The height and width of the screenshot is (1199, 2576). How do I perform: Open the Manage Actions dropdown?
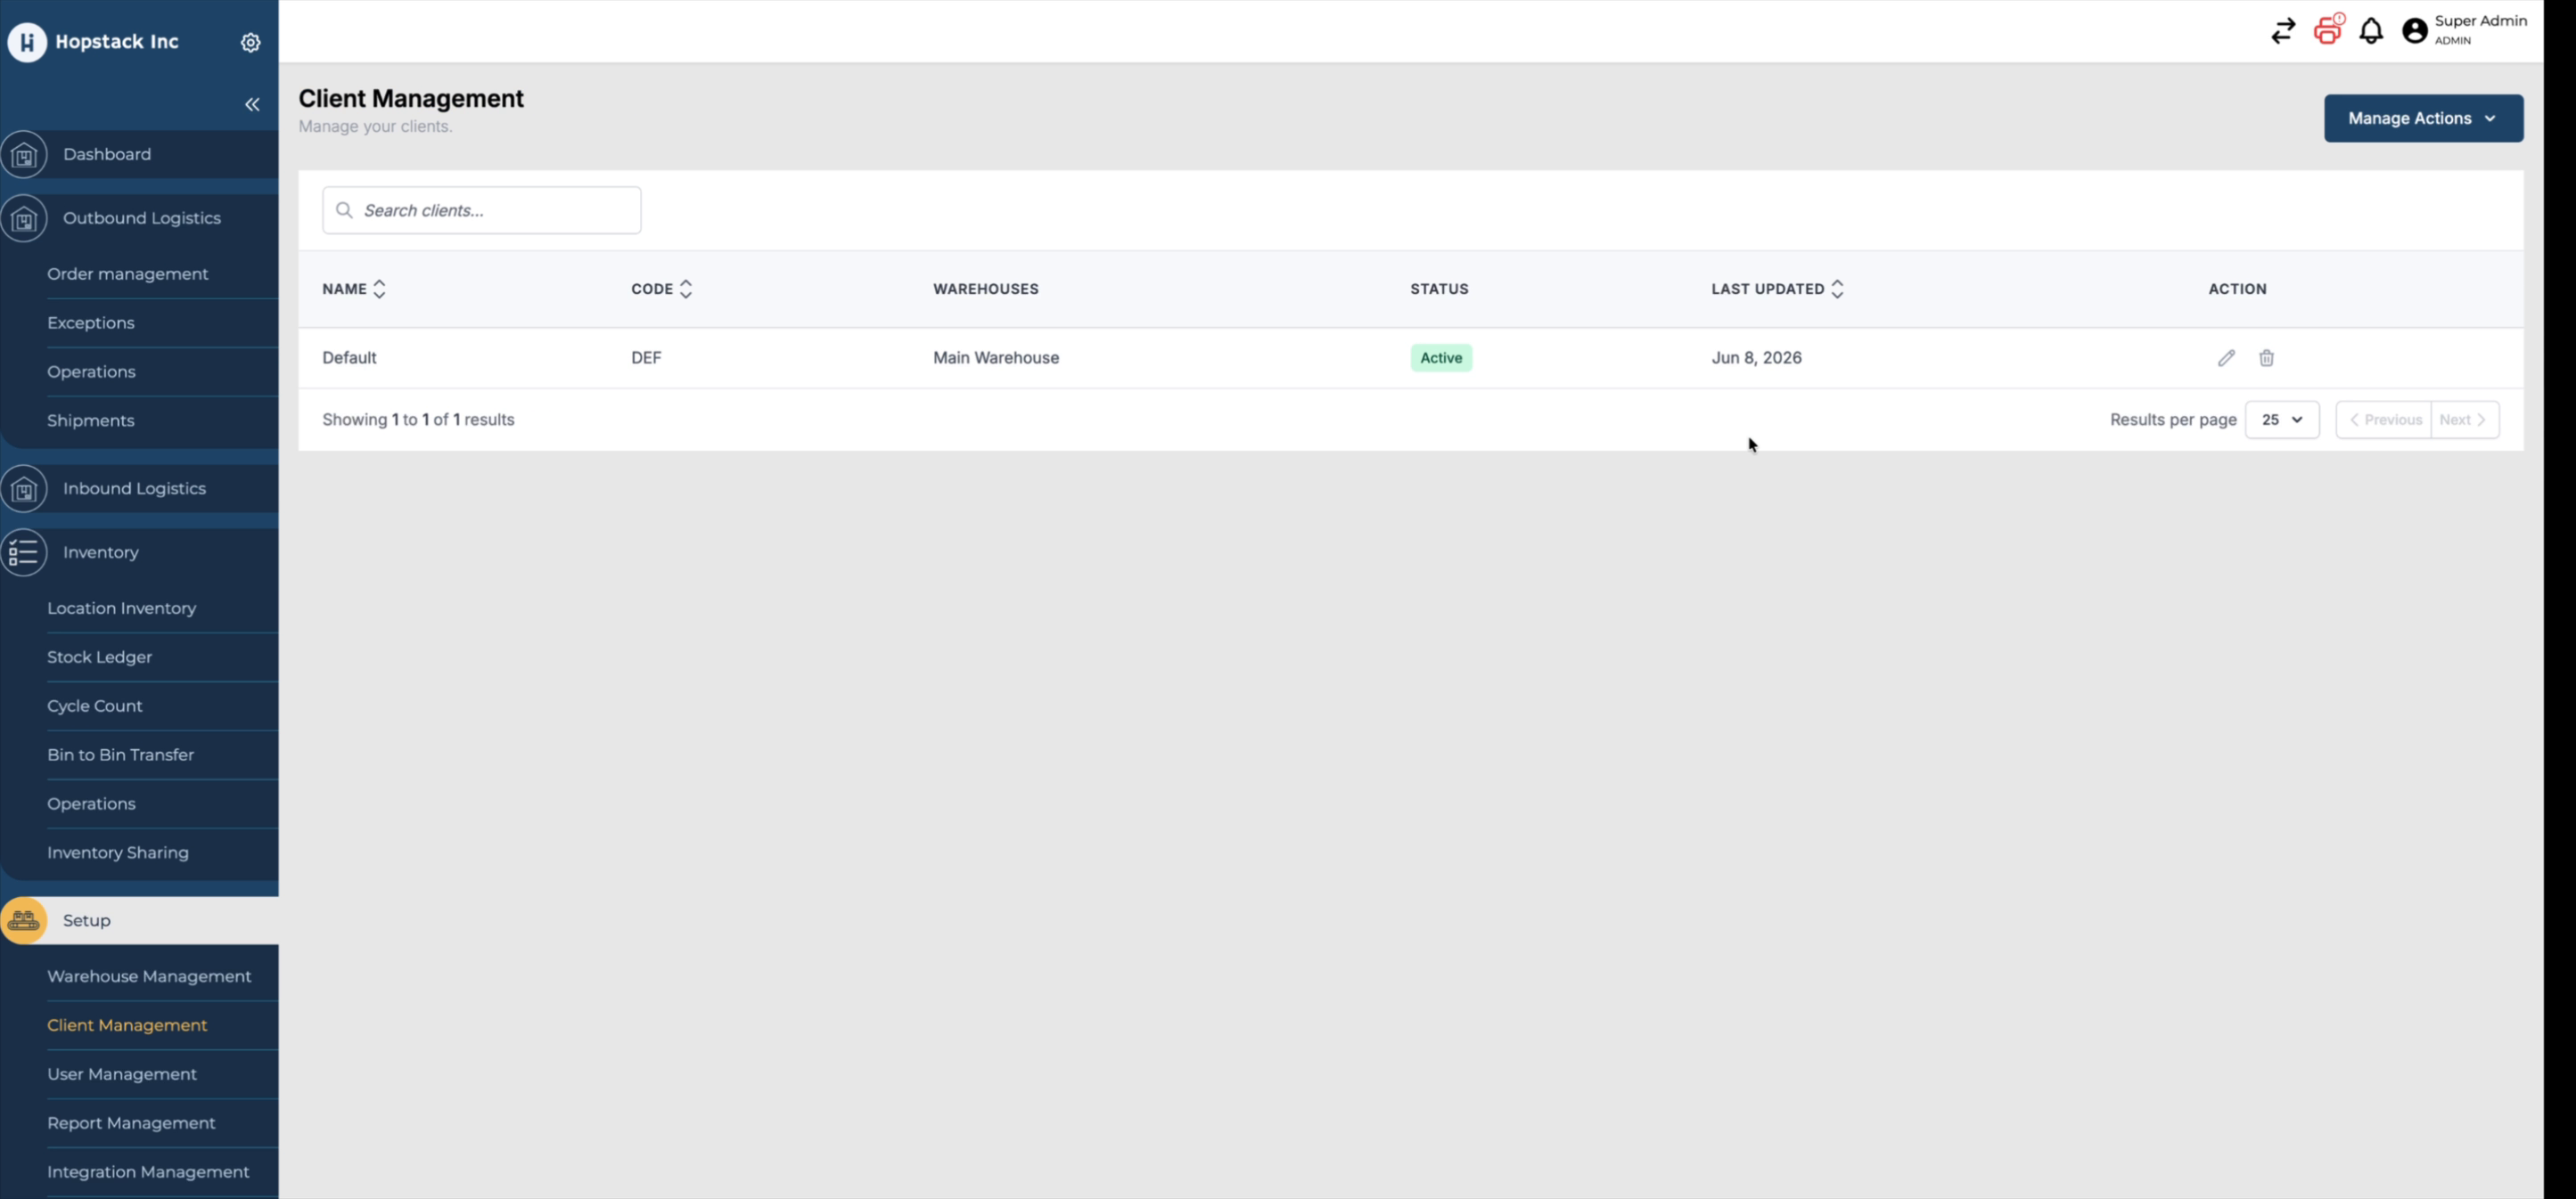2423,118
